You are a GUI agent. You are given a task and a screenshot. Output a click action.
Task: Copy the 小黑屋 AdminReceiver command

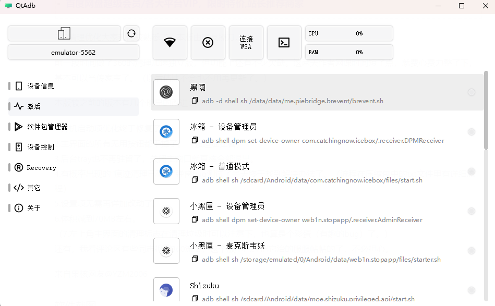click(195, 219)
